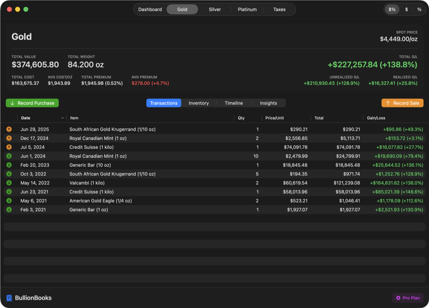Click the purchase icon on the Feb 20, 2023 row
The height and width of the screenshot is (308, 429).
pyautogui.click(x=9, y=165)
